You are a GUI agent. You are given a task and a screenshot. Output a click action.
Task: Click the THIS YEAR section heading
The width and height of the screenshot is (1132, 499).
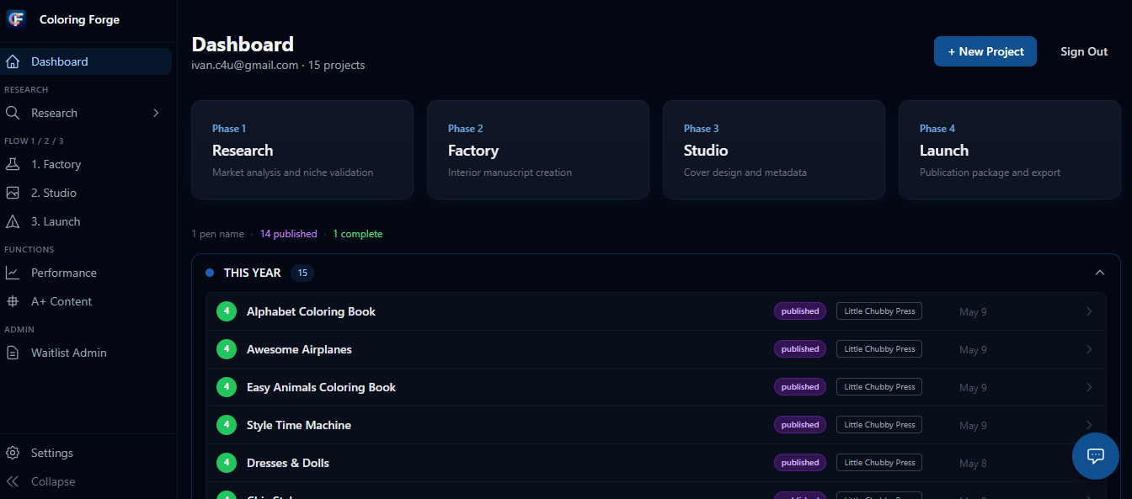tap(253, 273)
